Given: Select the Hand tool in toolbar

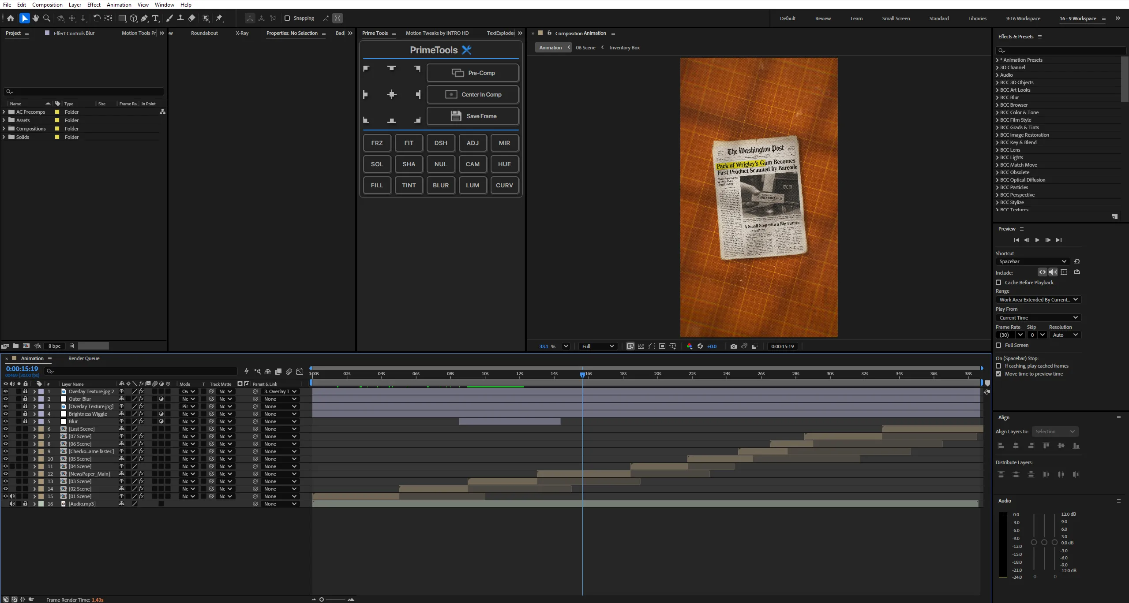Looking at the screenshot, I should (36, 18).
